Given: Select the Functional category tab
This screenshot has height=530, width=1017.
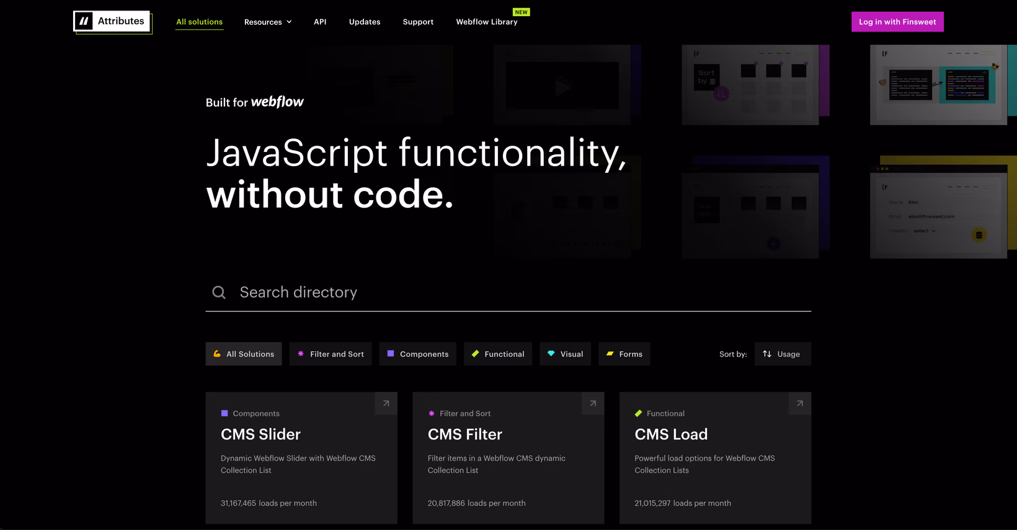Looking at the screenshot, I should [498, 354].
